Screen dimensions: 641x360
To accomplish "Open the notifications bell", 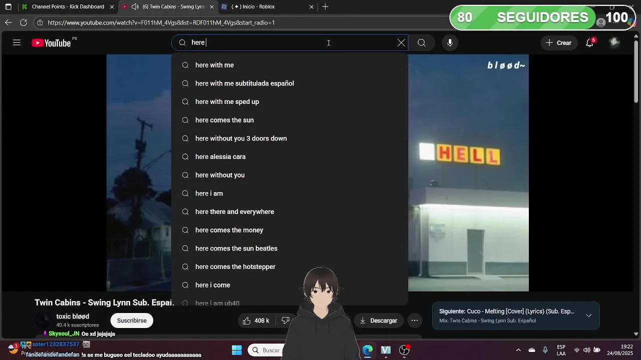I will (590, 42).
